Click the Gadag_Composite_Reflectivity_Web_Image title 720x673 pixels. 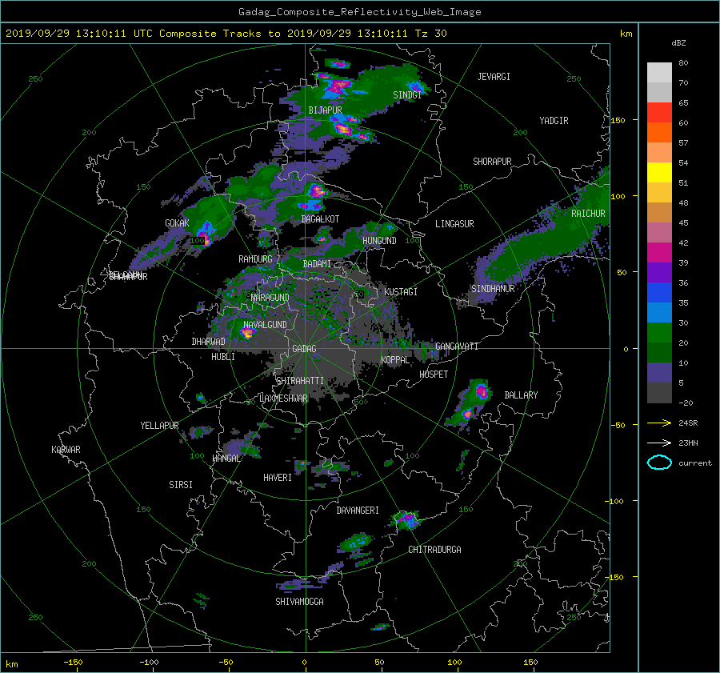pyautogui.click(x=359, y=12)
